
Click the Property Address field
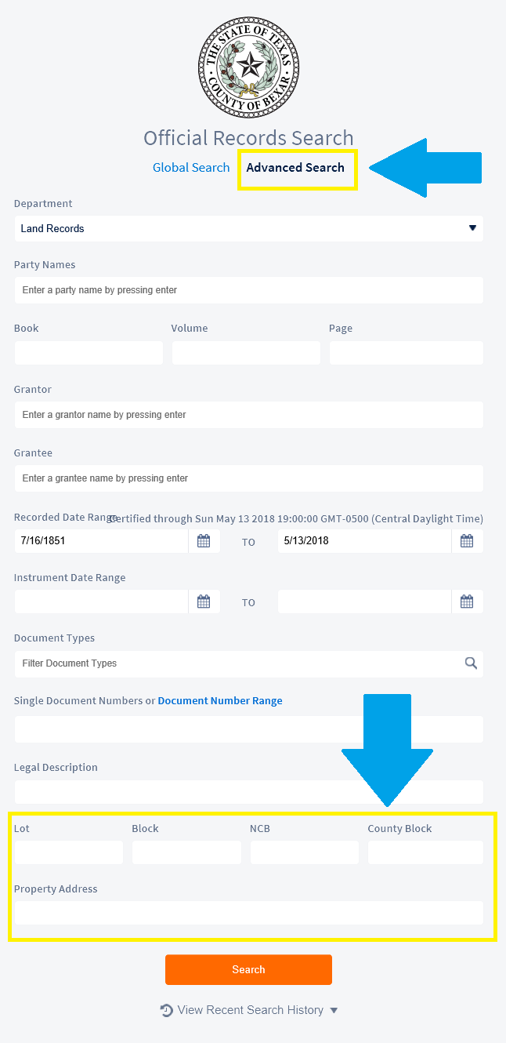pyautogui.click(x=248, y=913)
